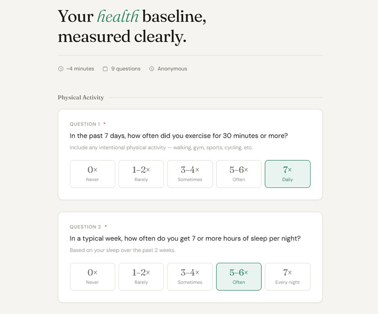Image resolution: width=378 pixels, height=314 pixels.
Task: Select "0× Never" for the sleep question
Action: pos(92,277)
